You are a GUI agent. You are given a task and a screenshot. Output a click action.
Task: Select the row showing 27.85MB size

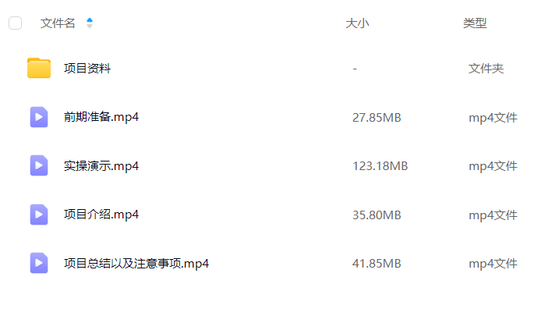(x=273, y=117)
